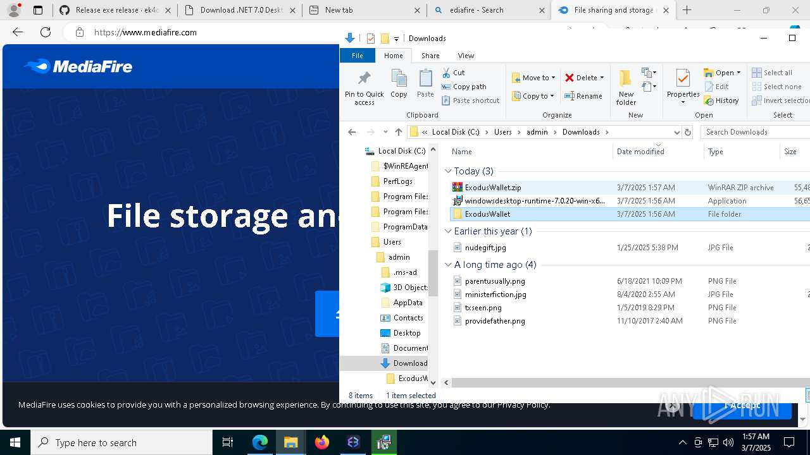Open Firefox from the taskbar
The width and height of the screenshot is (810, 455).
click(x=322, y=442)
